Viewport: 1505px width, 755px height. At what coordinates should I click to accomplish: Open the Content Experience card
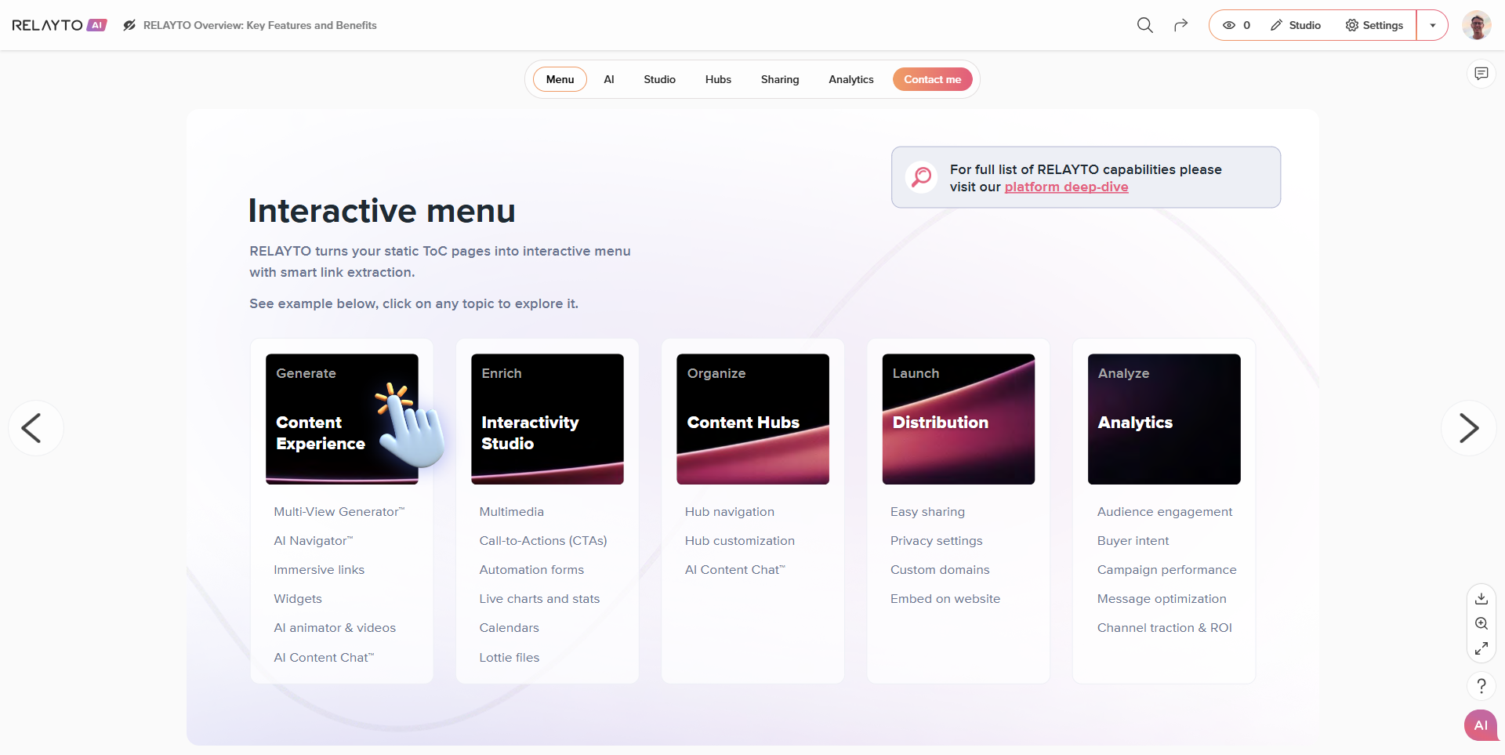point(342,419)
